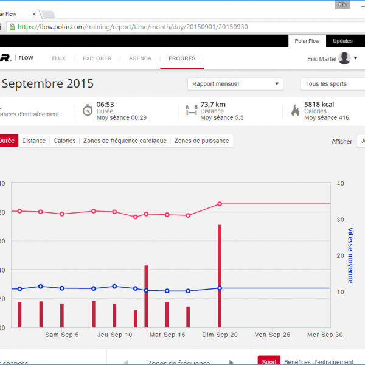Click the Updates link in top bar
365x365 pixels.
point(342,41)
